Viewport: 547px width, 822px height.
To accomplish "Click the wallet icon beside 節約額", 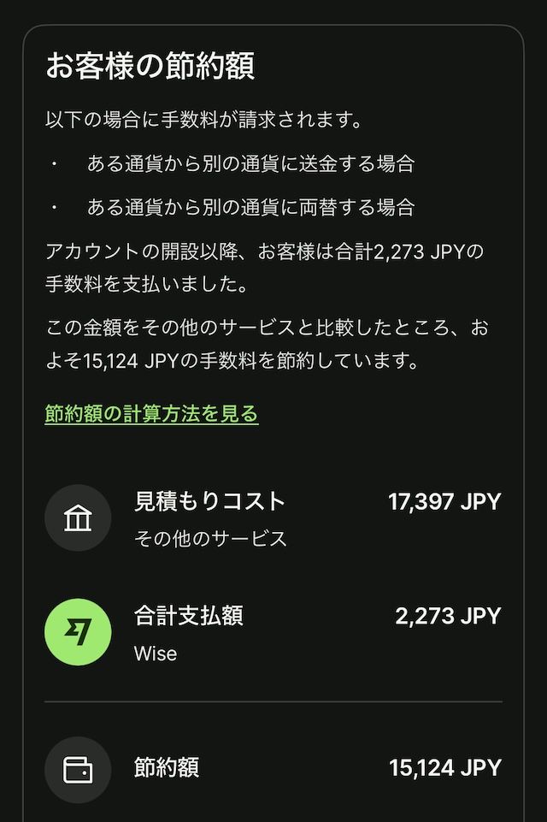I will click(x=78, y=770).
